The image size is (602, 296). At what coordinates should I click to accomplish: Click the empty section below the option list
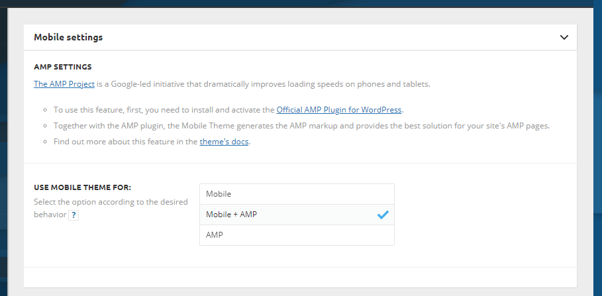[300, 277]
